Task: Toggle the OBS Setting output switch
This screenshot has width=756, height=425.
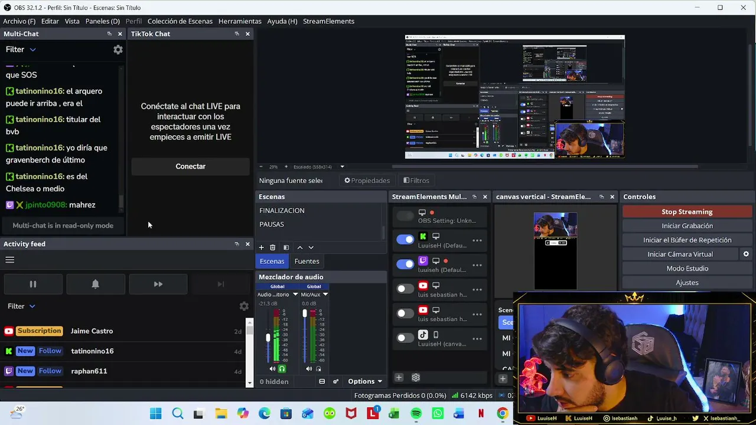Action: (x=405, y=216)
